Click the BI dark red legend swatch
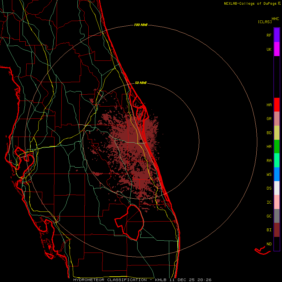Image resolution: width=282 pixels, height=282 pixels. [277, 230]
